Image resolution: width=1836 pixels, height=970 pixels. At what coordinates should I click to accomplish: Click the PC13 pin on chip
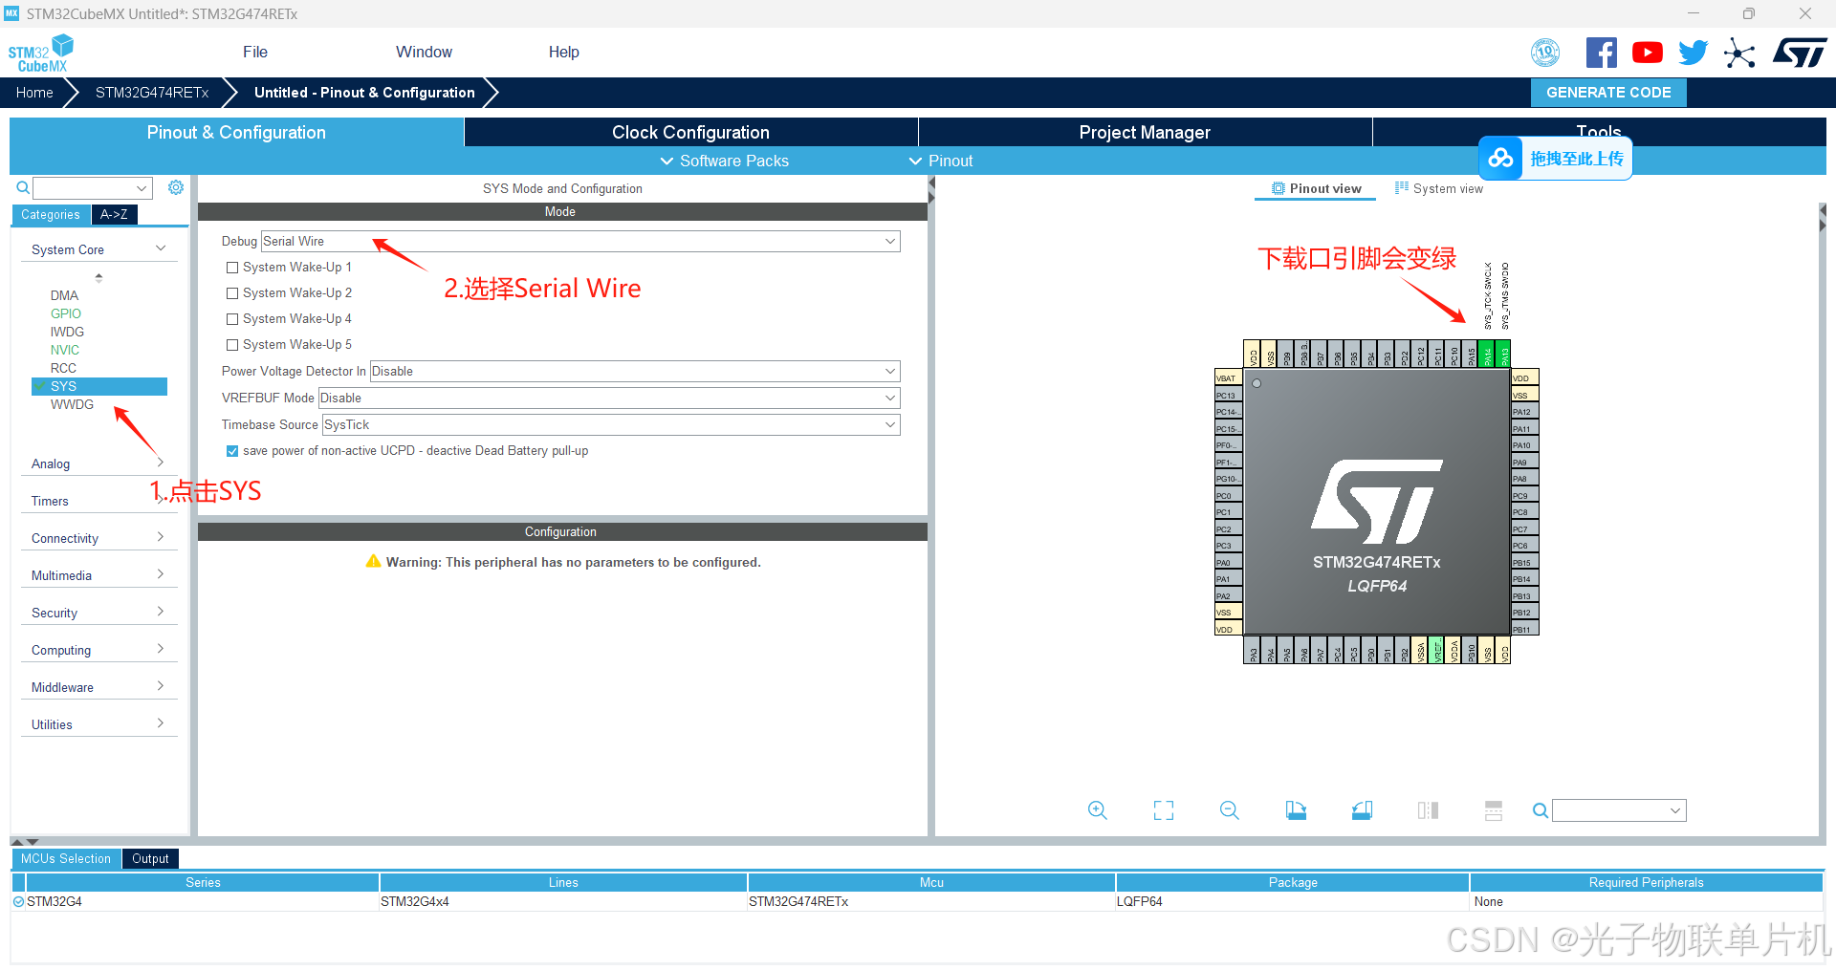[1228, 395]
